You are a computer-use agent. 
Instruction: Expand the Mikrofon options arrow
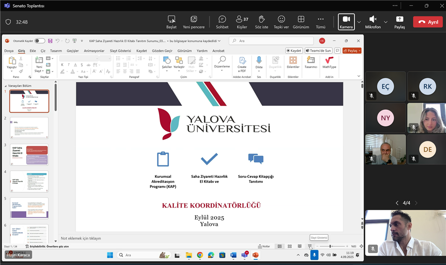(x=386, y=22)
